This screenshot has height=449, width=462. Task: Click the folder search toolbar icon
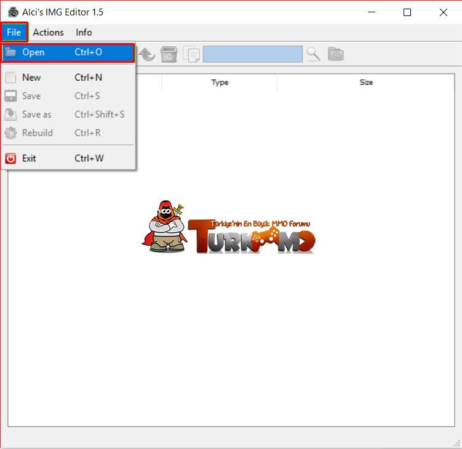tap(336, 54)
